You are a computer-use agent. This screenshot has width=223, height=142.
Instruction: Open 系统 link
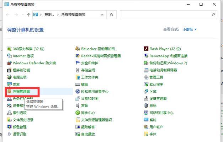click(x=153, y=120)
